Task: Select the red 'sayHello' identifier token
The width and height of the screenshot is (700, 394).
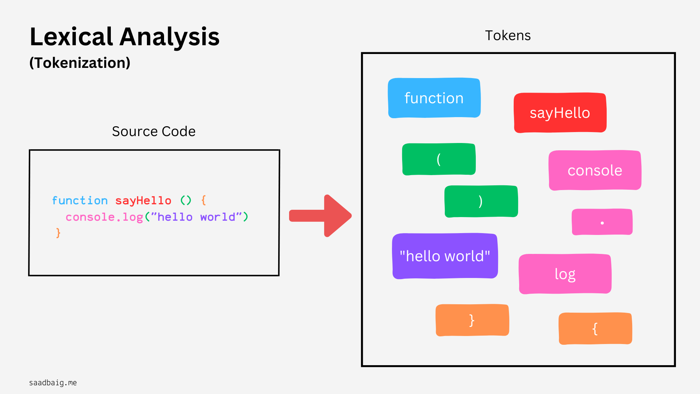Action: pyautogui.click(x=560, y=113)
